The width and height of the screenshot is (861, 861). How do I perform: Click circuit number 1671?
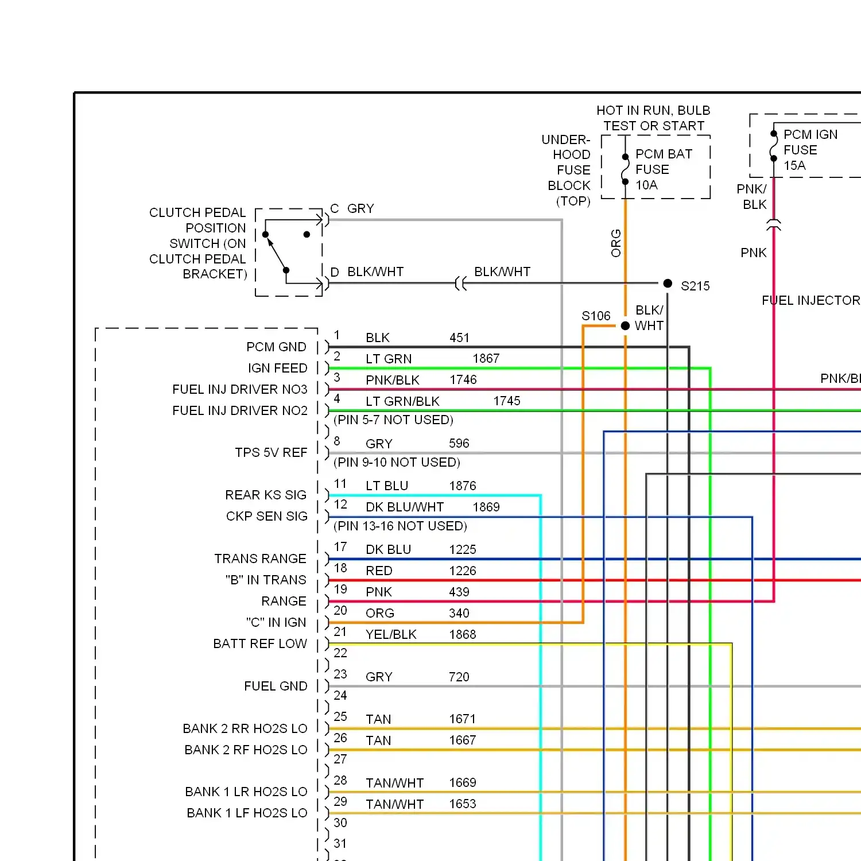463,719
